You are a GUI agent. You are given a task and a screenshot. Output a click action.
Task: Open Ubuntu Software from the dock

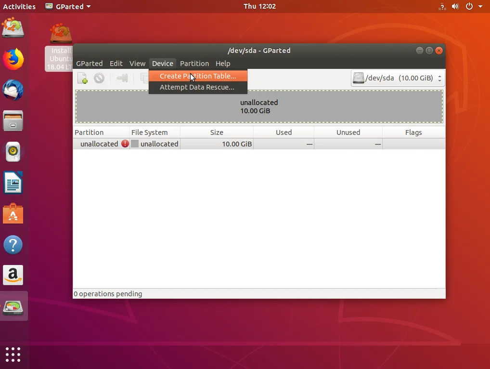13,214
